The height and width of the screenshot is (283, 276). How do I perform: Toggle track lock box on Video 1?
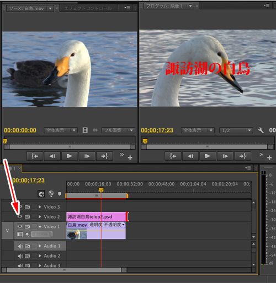(x=34, y=226)
